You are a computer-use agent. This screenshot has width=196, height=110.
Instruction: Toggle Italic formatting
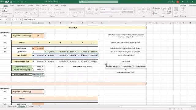point(18,13)
